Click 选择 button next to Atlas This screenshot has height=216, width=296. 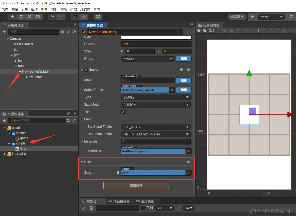tap(184, 80)
